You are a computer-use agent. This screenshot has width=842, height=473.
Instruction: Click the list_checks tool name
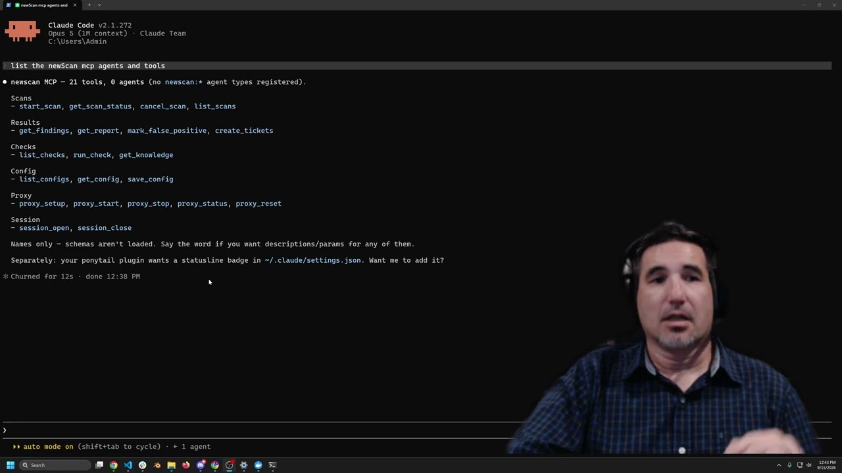pyautogui.click(x=42, y=155)
